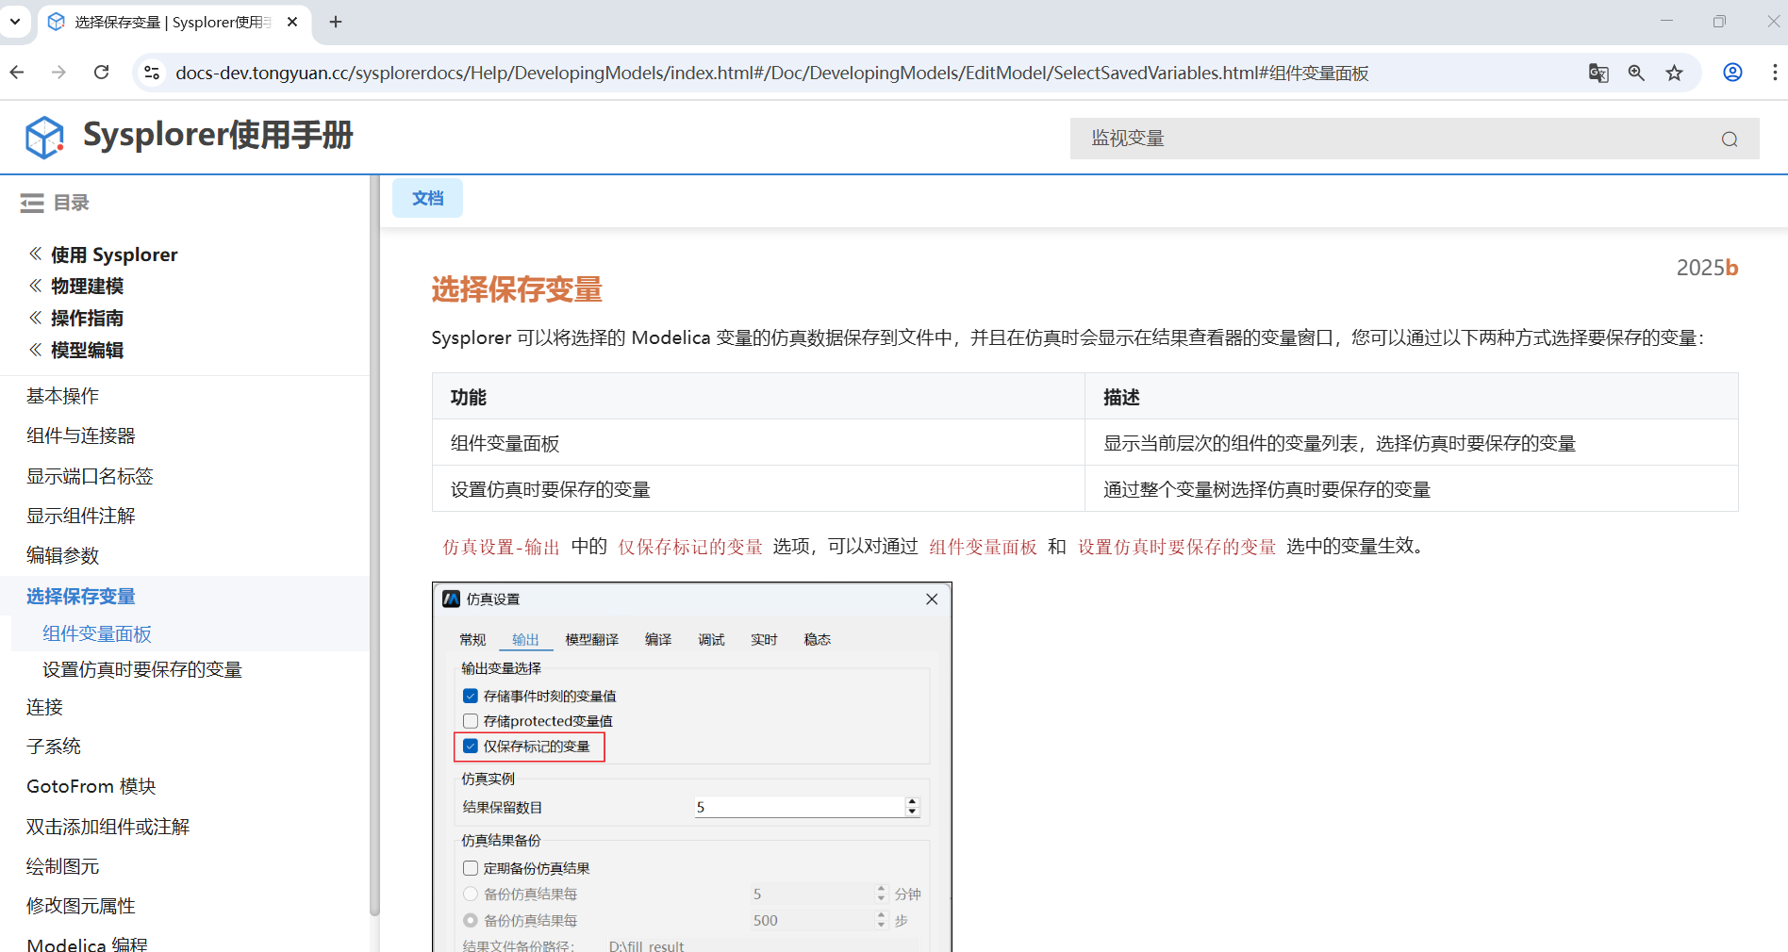The image size is (1788, 952).
Task: Click the 仿真设置-输出 red text
Action: pos(502,547)
